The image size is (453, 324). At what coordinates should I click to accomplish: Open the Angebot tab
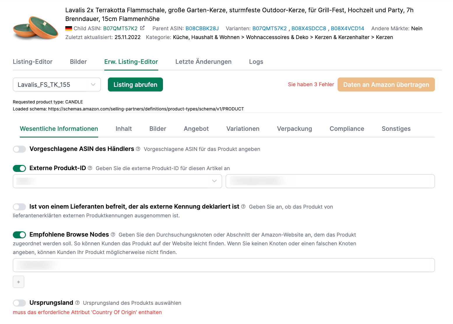[x=196, y=129]
